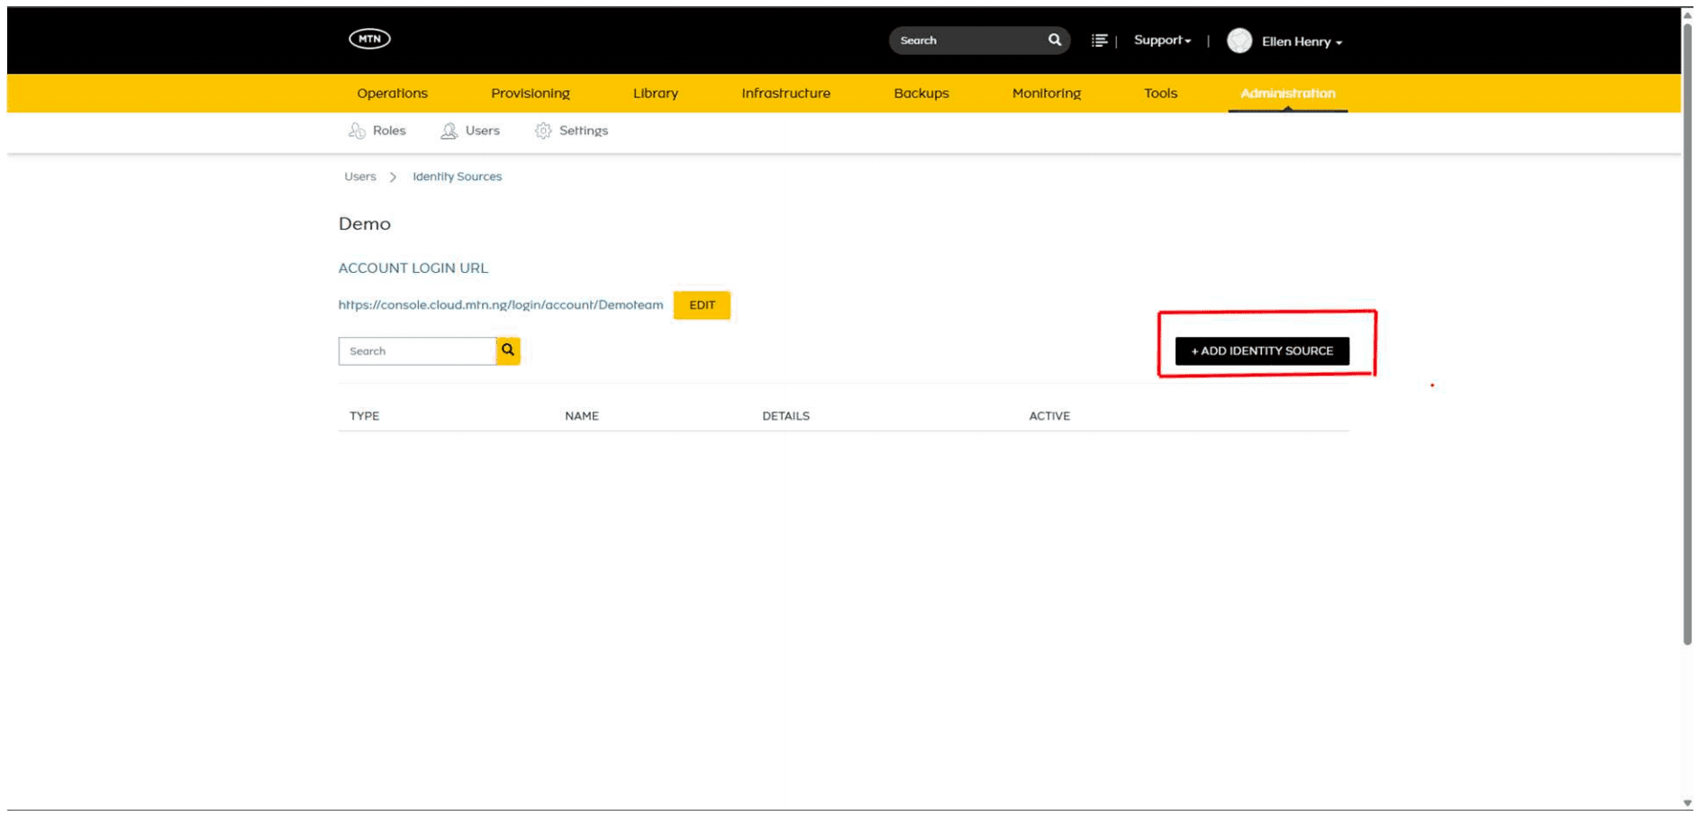This screenshot has height=834, width=1706.
Task: Click the DETAILS column header
Action: point(785,415)
